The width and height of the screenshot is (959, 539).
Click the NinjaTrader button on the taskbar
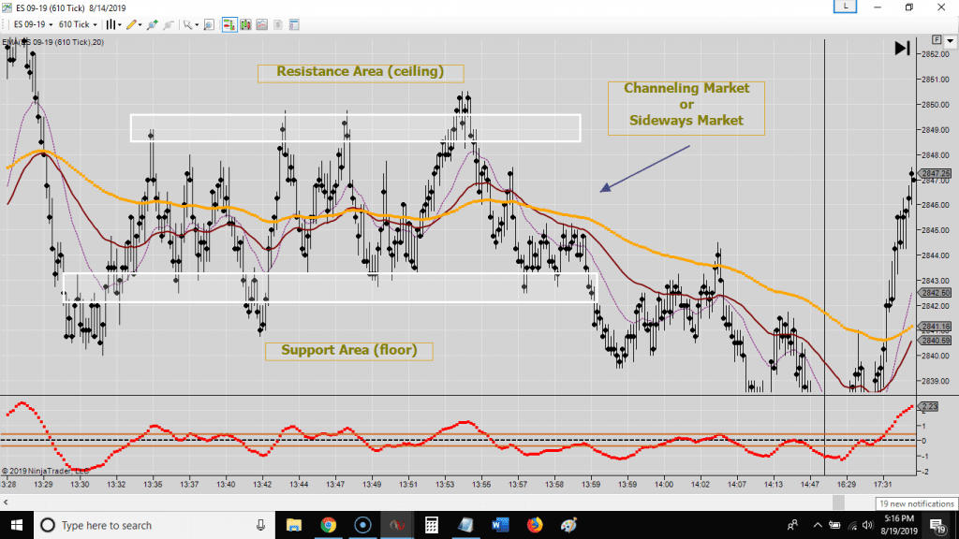click(x=396, y=525)
